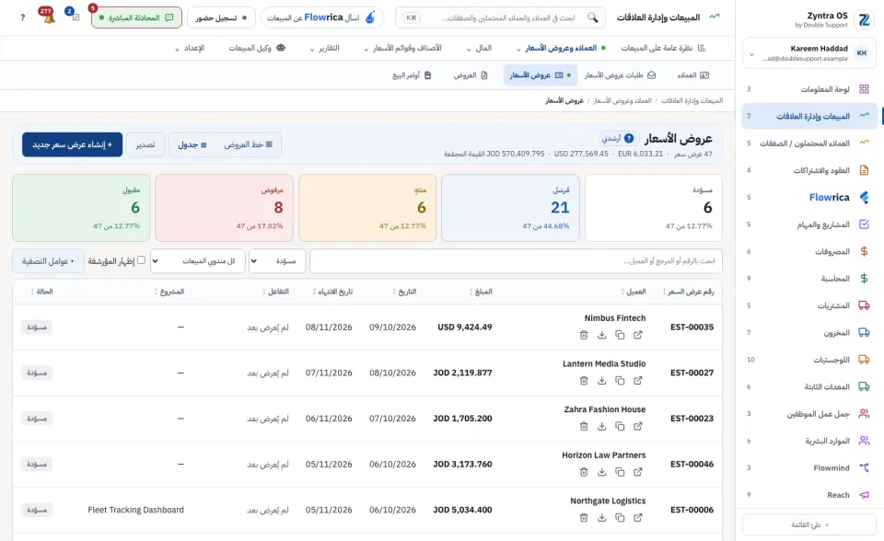This screenshot has width=884, height=541.
Task: Filter by مرفوض card showing 8
Action: 225,208
